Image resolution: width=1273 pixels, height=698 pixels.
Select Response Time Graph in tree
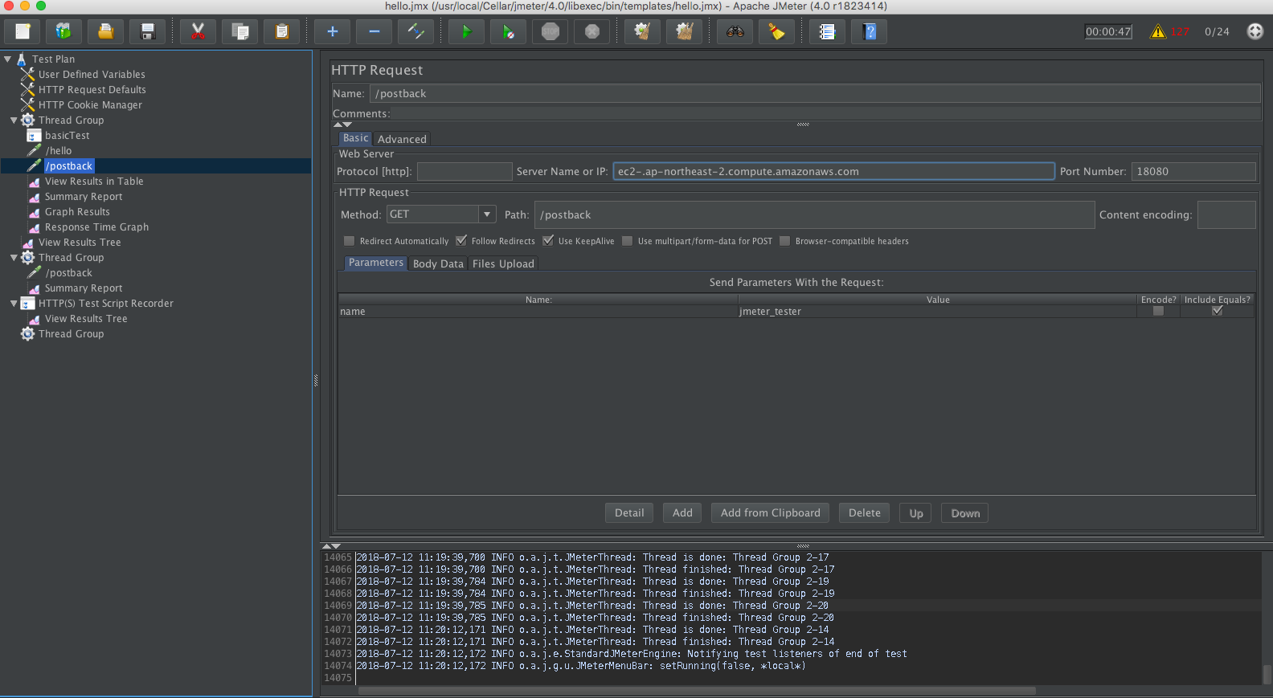click(96, 227)
